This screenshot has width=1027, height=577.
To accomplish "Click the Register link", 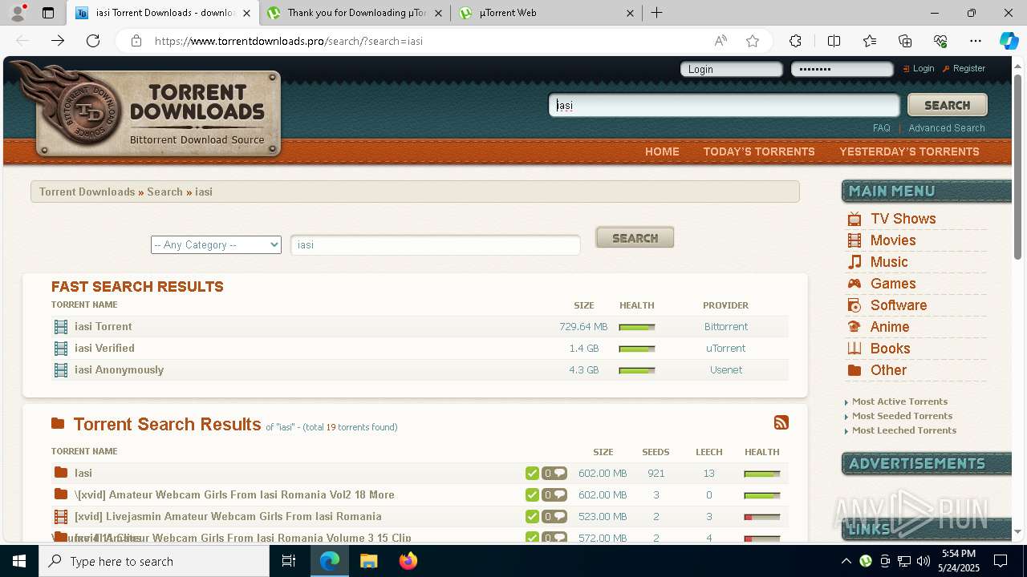I will click(x=969, y=69).
